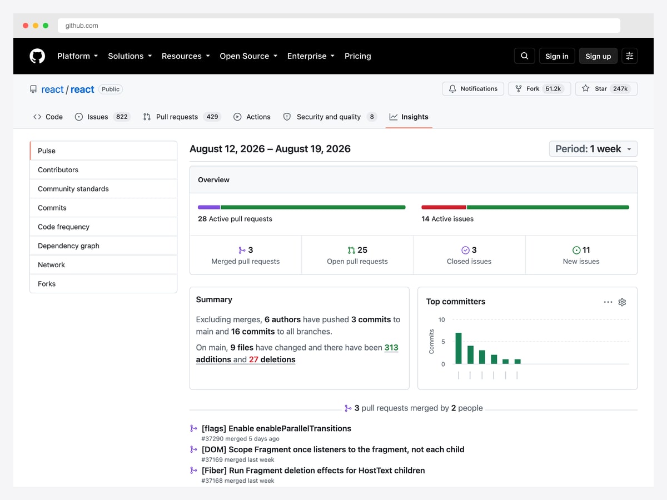This screenshot has height=500, width=667.
Task: Click the merged pull request icon above Merged pull requests
Action: pyautogui.click(x=242, y=250)
